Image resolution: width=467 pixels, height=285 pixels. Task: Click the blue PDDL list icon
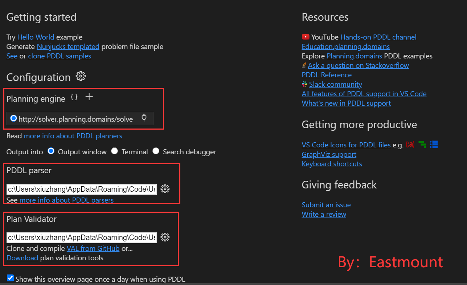pyautogui.click(x=434, y=144)
